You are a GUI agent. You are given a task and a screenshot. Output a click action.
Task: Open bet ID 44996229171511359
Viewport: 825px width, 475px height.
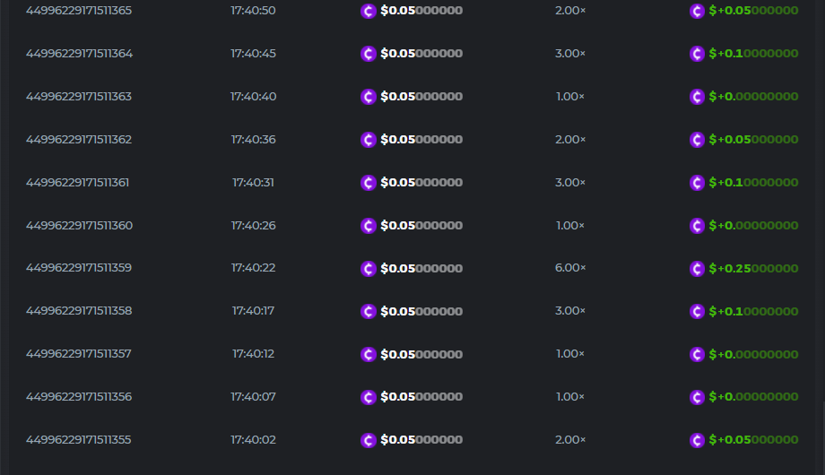point(79,268)
